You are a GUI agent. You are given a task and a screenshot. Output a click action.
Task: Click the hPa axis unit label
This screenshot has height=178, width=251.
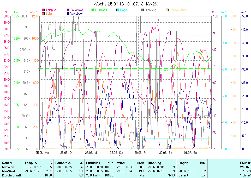(x=15, y=12)
